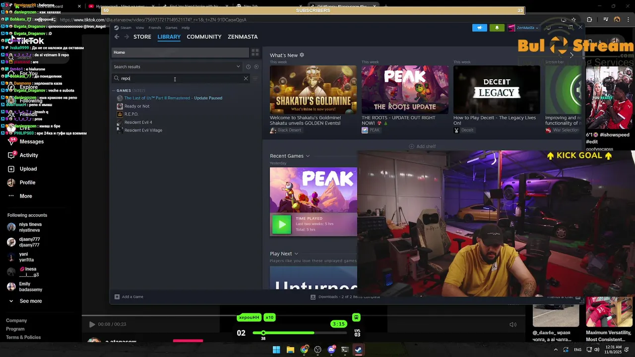
Task: Open the View menu in Steam
Action: (140, 28)
